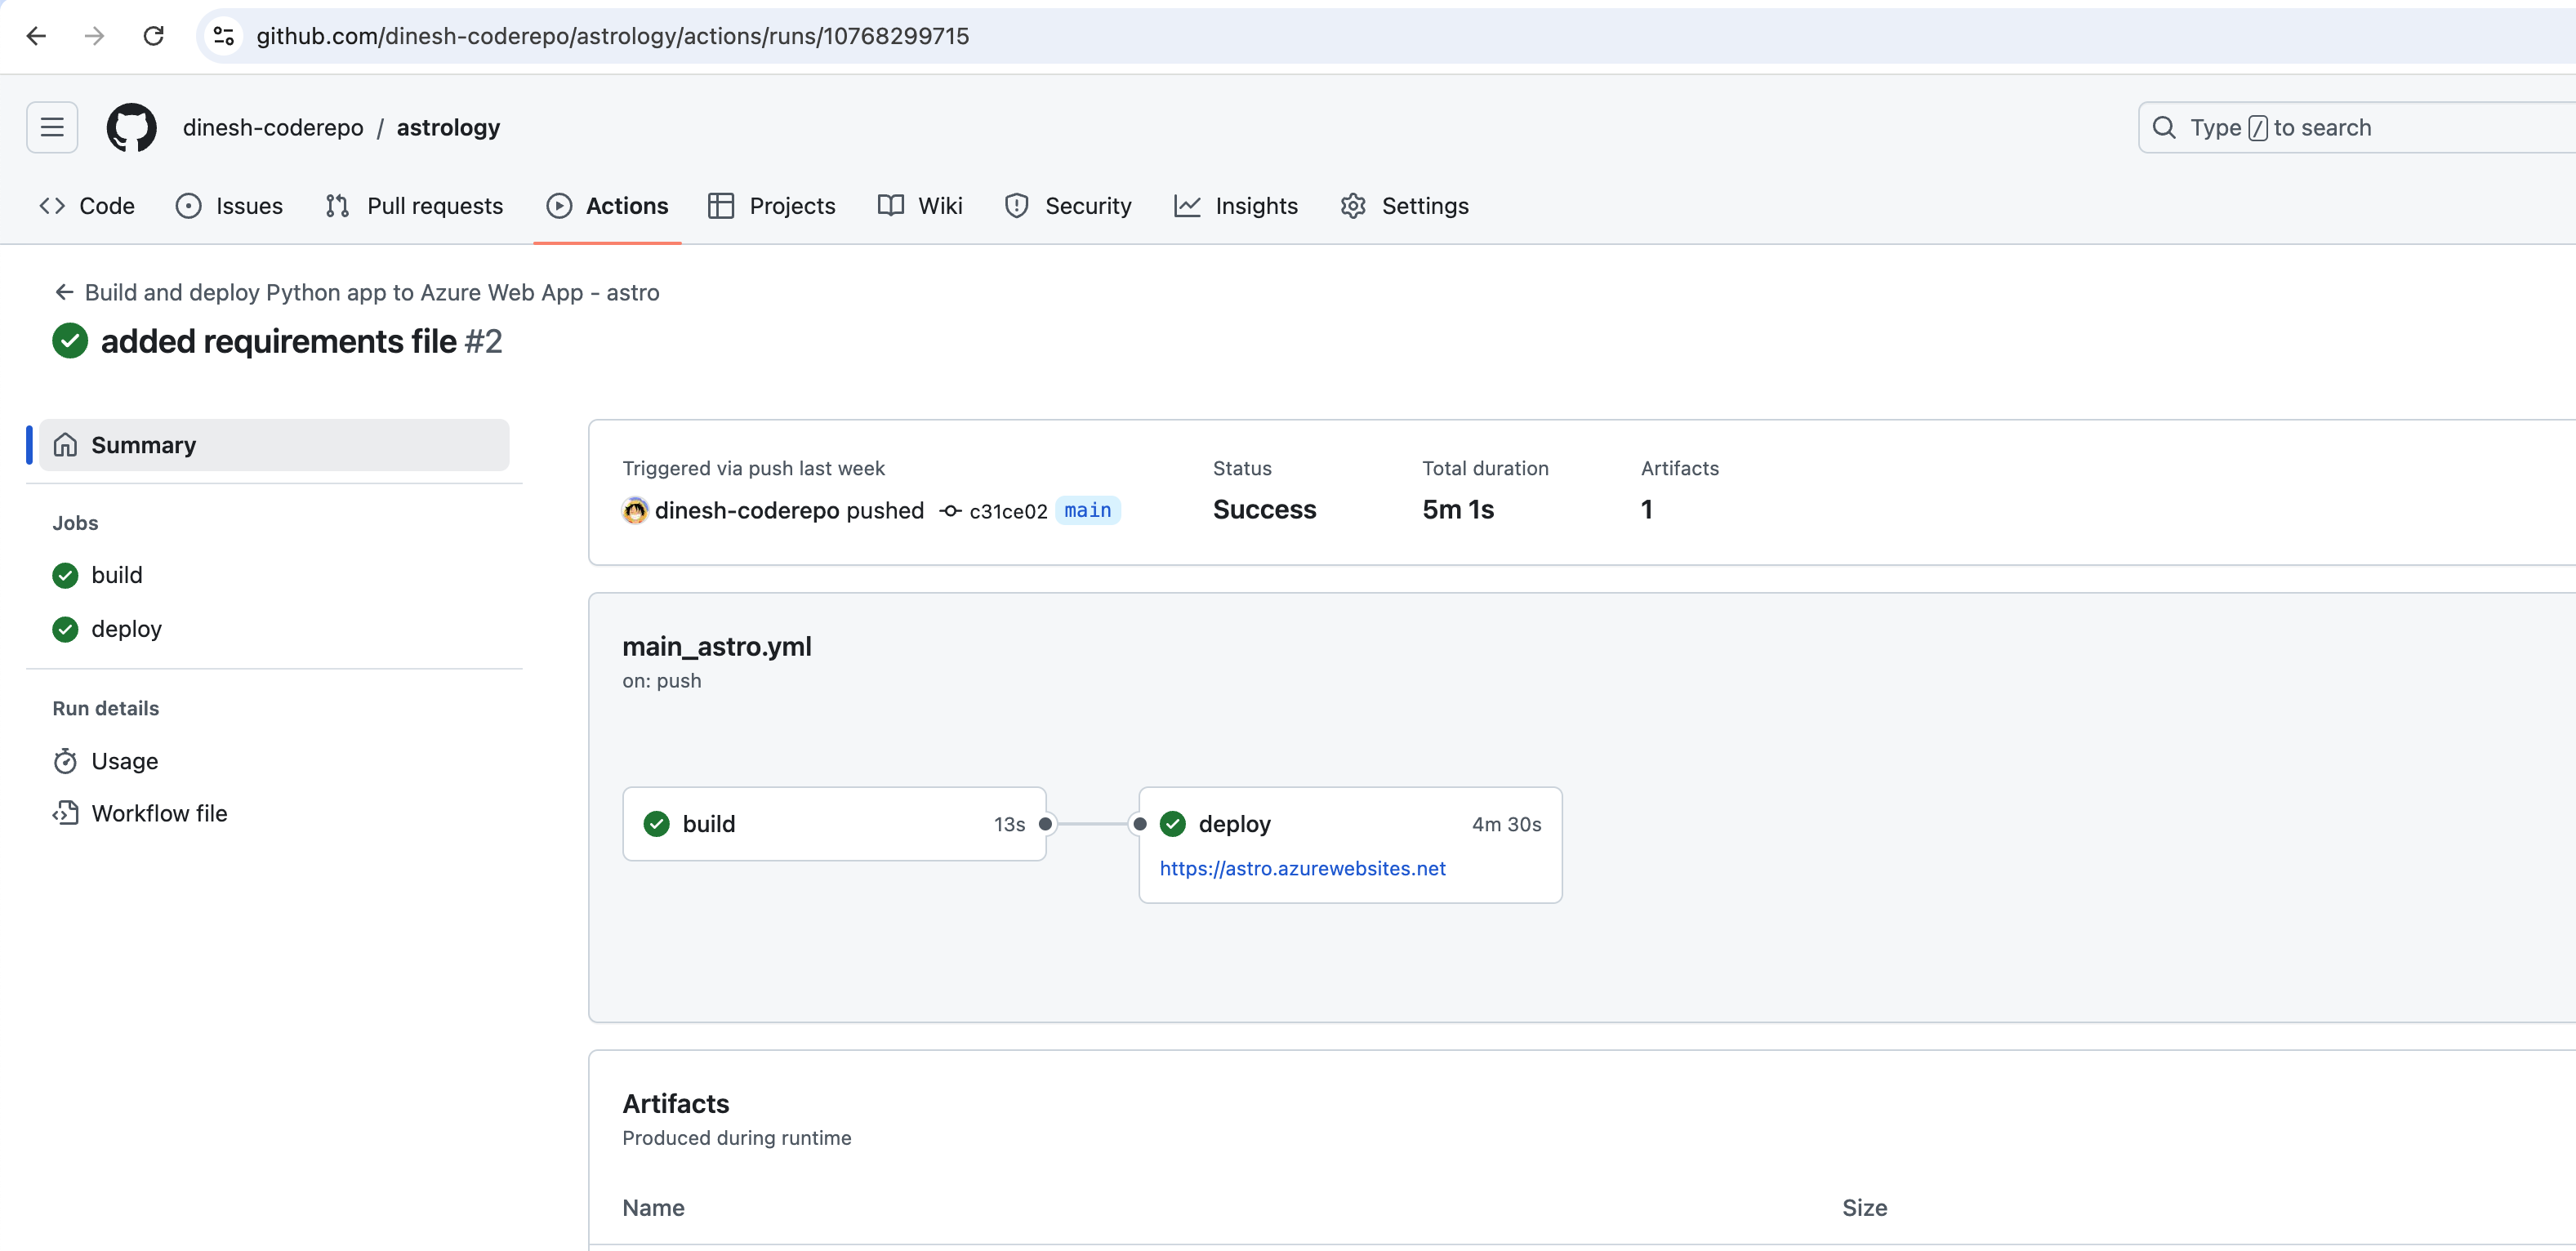The width and height of the screenshot is (2576, 1251).
Task: Select the build job in sidebar
Action: (117, 575)
